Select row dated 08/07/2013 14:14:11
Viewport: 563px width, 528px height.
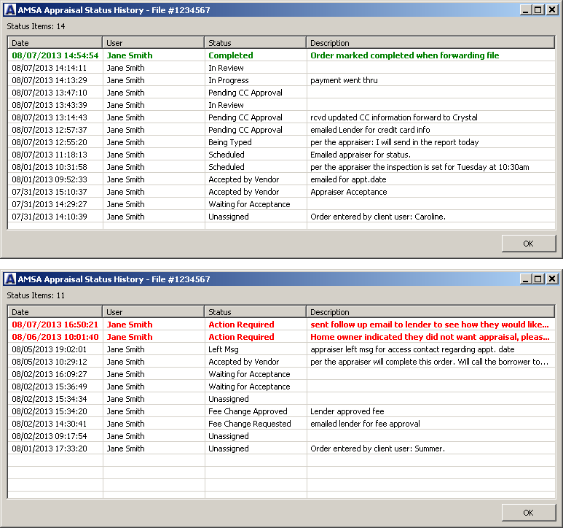pos(281,68)
